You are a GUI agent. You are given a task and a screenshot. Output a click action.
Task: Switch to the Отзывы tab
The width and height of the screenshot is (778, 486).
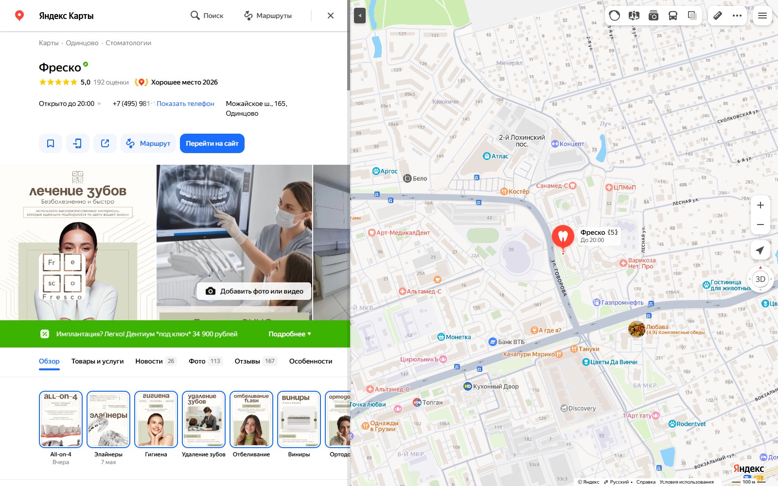[256, 361]
